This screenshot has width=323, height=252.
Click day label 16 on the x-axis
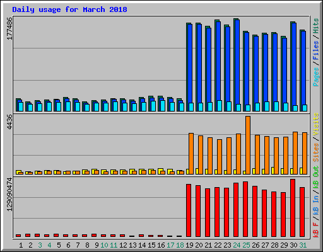(161, 245)
